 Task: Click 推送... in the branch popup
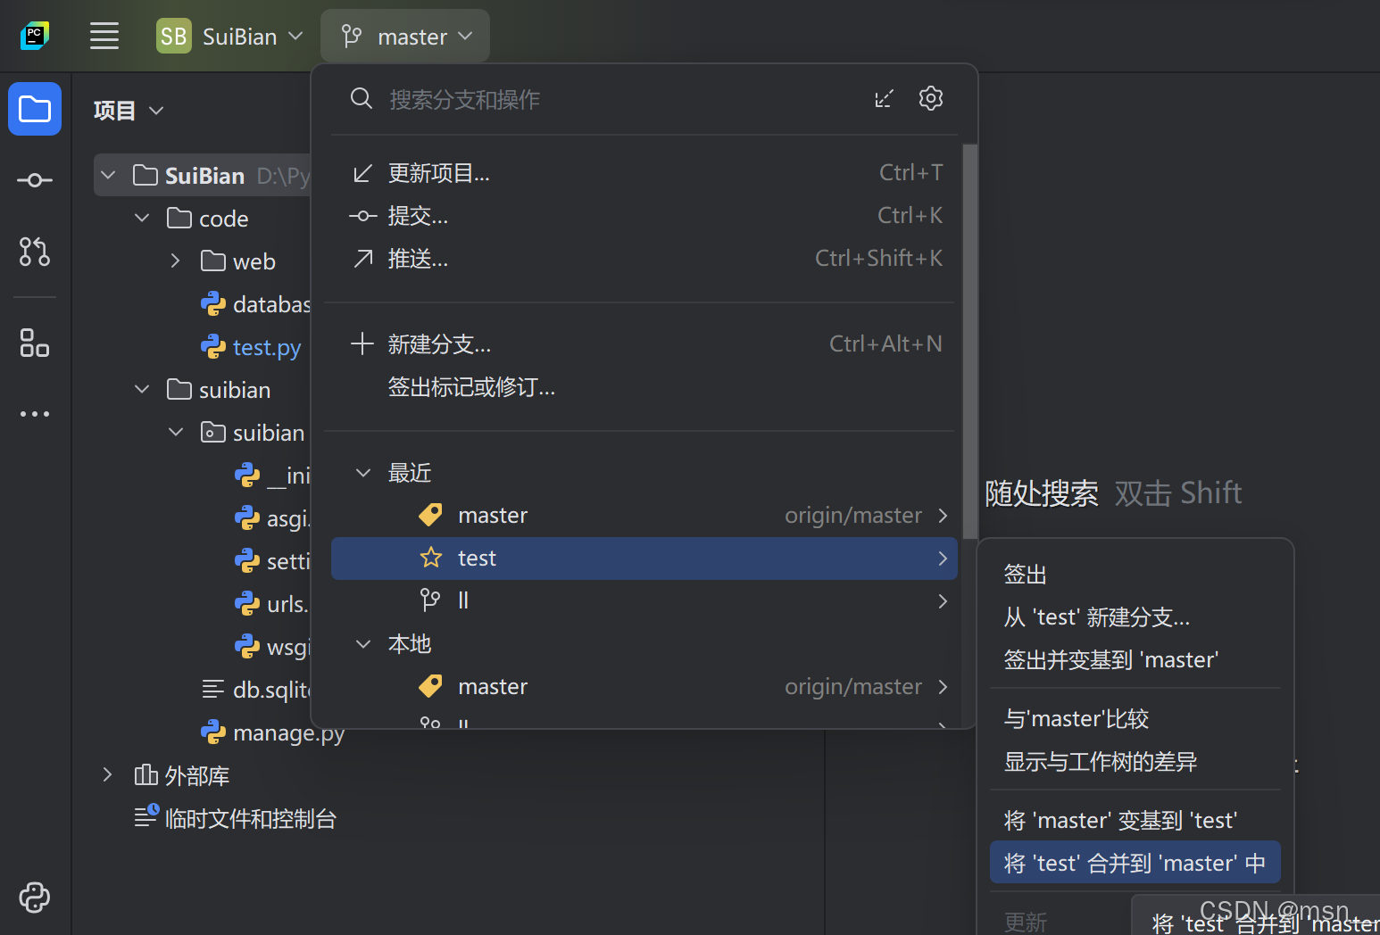pos(419,259)
